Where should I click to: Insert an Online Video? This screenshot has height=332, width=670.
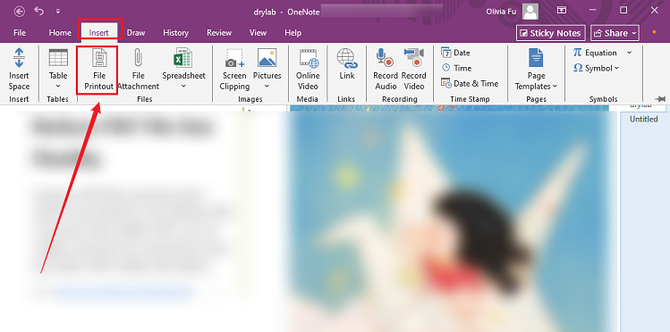click(307, 70)
